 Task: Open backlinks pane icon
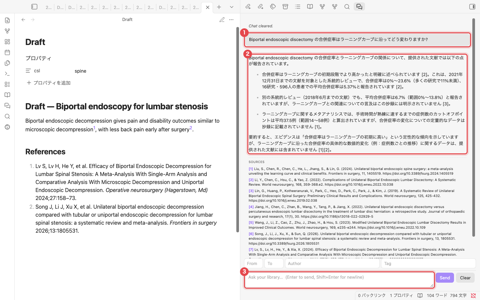[x=248, y=7]
